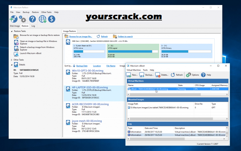
Task: Click the Folders to search link
Action: (125, 36)
